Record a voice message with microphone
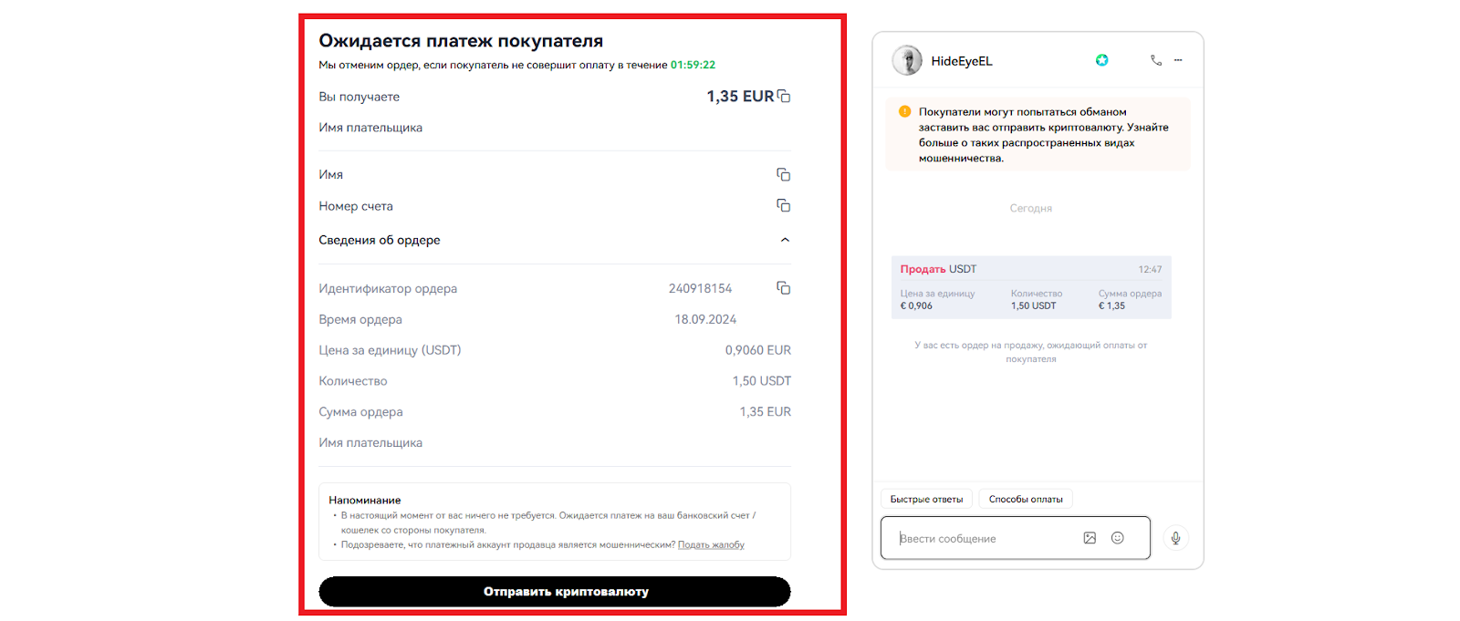Viewport: 1460px width, 621px height. pos(1175,538)
